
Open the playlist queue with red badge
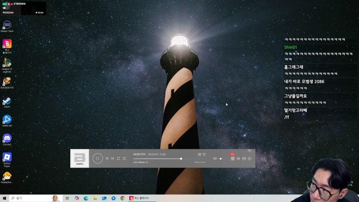click(232, 158)
